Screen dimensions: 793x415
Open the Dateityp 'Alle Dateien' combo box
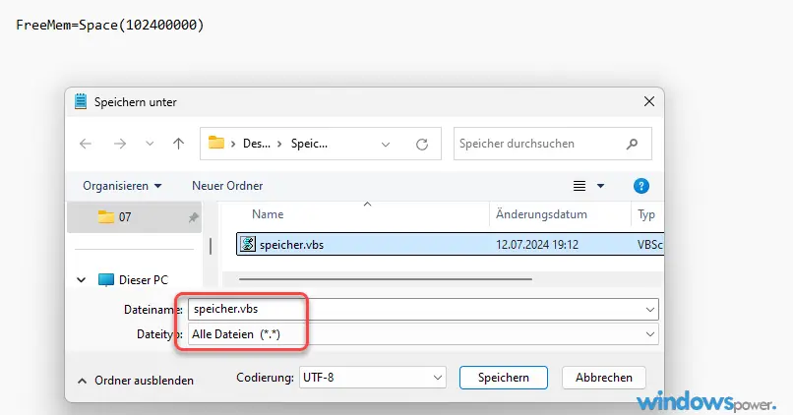[x=423, y=334]
